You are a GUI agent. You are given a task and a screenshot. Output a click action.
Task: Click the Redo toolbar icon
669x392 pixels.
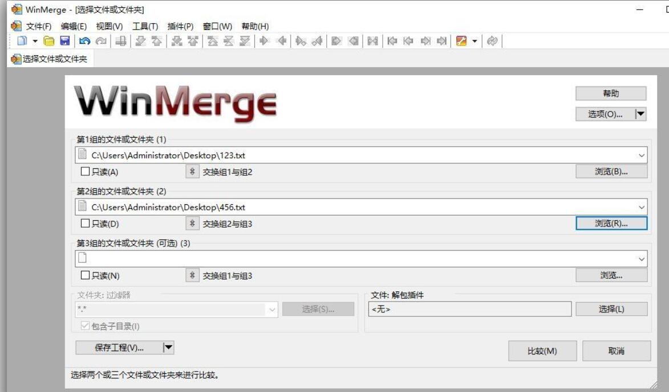[x=101, y=41]
